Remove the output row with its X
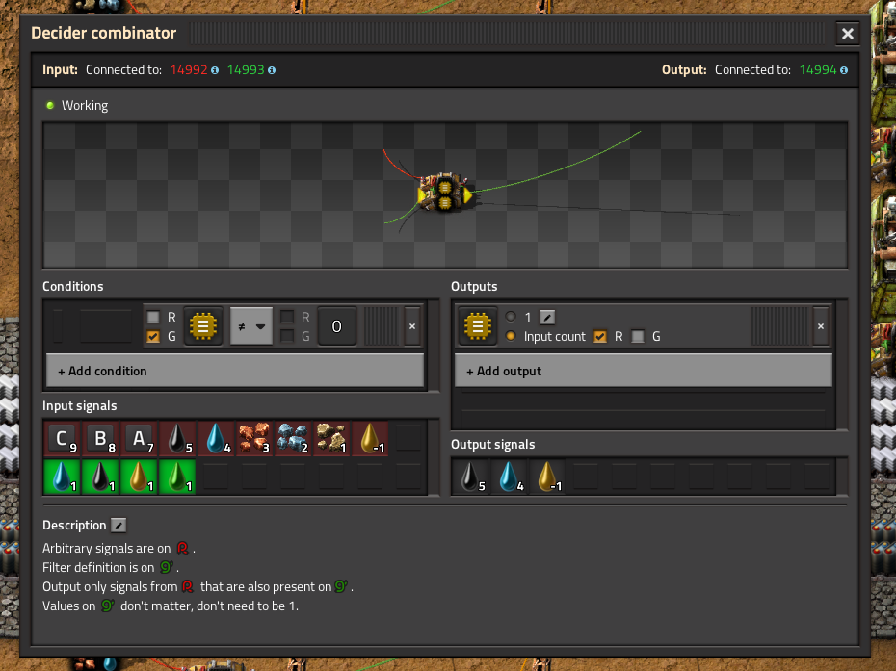The height and width of the screenshot is (671, 896). (821, 326)
